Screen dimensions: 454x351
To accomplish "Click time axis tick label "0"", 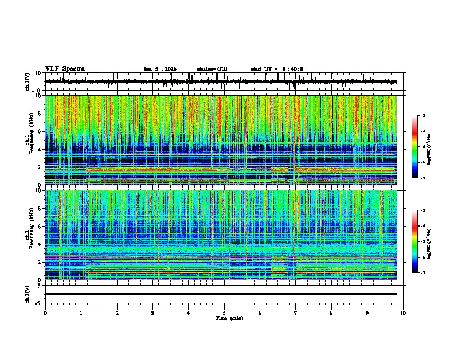I will click(x=45, y=313).
